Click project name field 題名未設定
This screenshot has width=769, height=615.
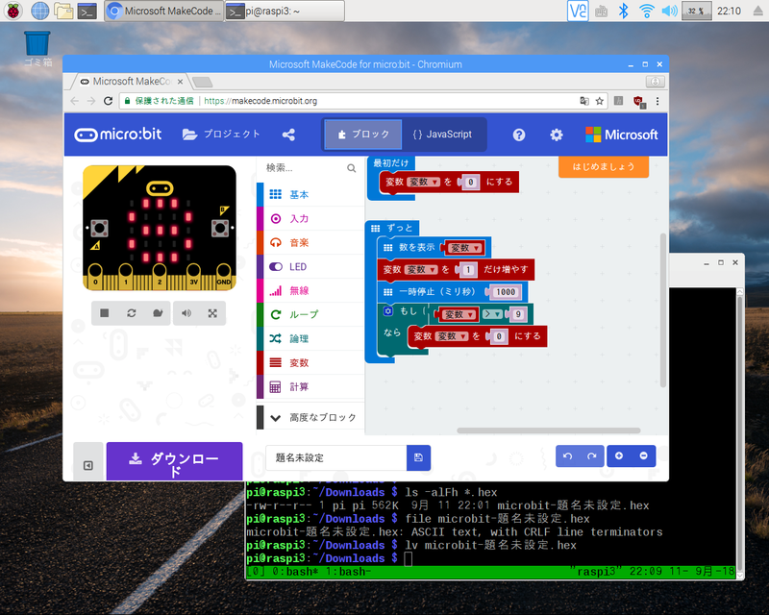point(336,457)
